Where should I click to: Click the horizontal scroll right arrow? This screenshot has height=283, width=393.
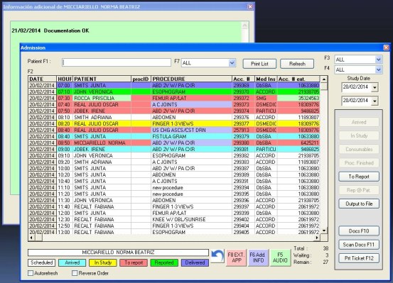(317, 238)
